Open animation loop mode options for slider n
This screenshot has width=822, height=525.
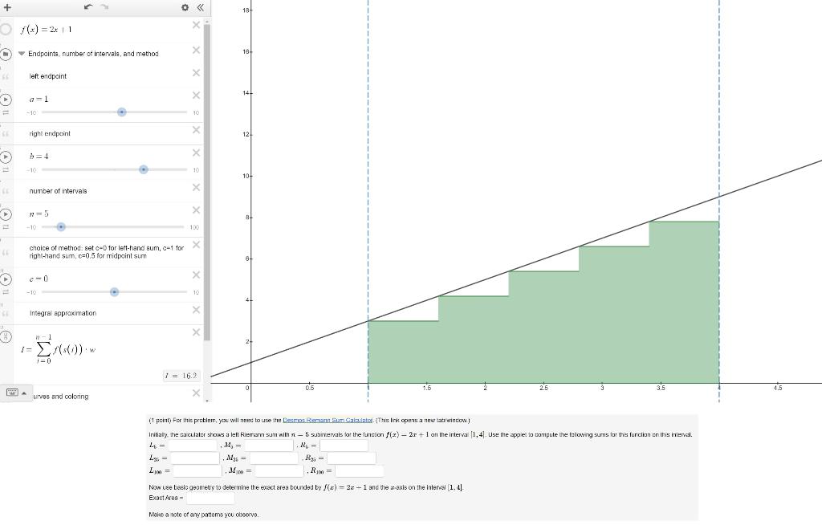coord(6,227)
